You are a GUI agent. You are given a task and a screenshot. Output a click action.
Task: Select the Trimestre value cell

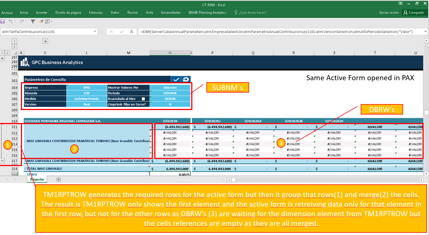click(x=170, y=88)
